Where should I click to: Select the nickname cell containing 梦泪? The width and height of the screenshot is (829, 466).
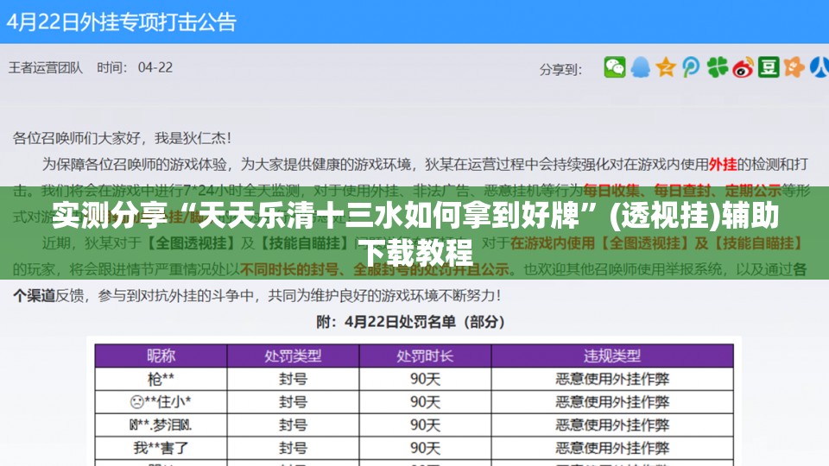click(x=161, y=425)
